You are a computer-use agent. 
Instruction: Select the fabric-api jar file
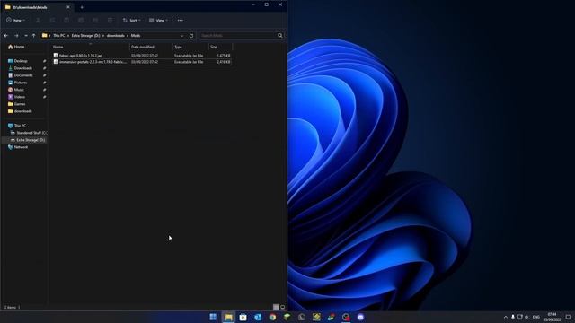point(80,56)
